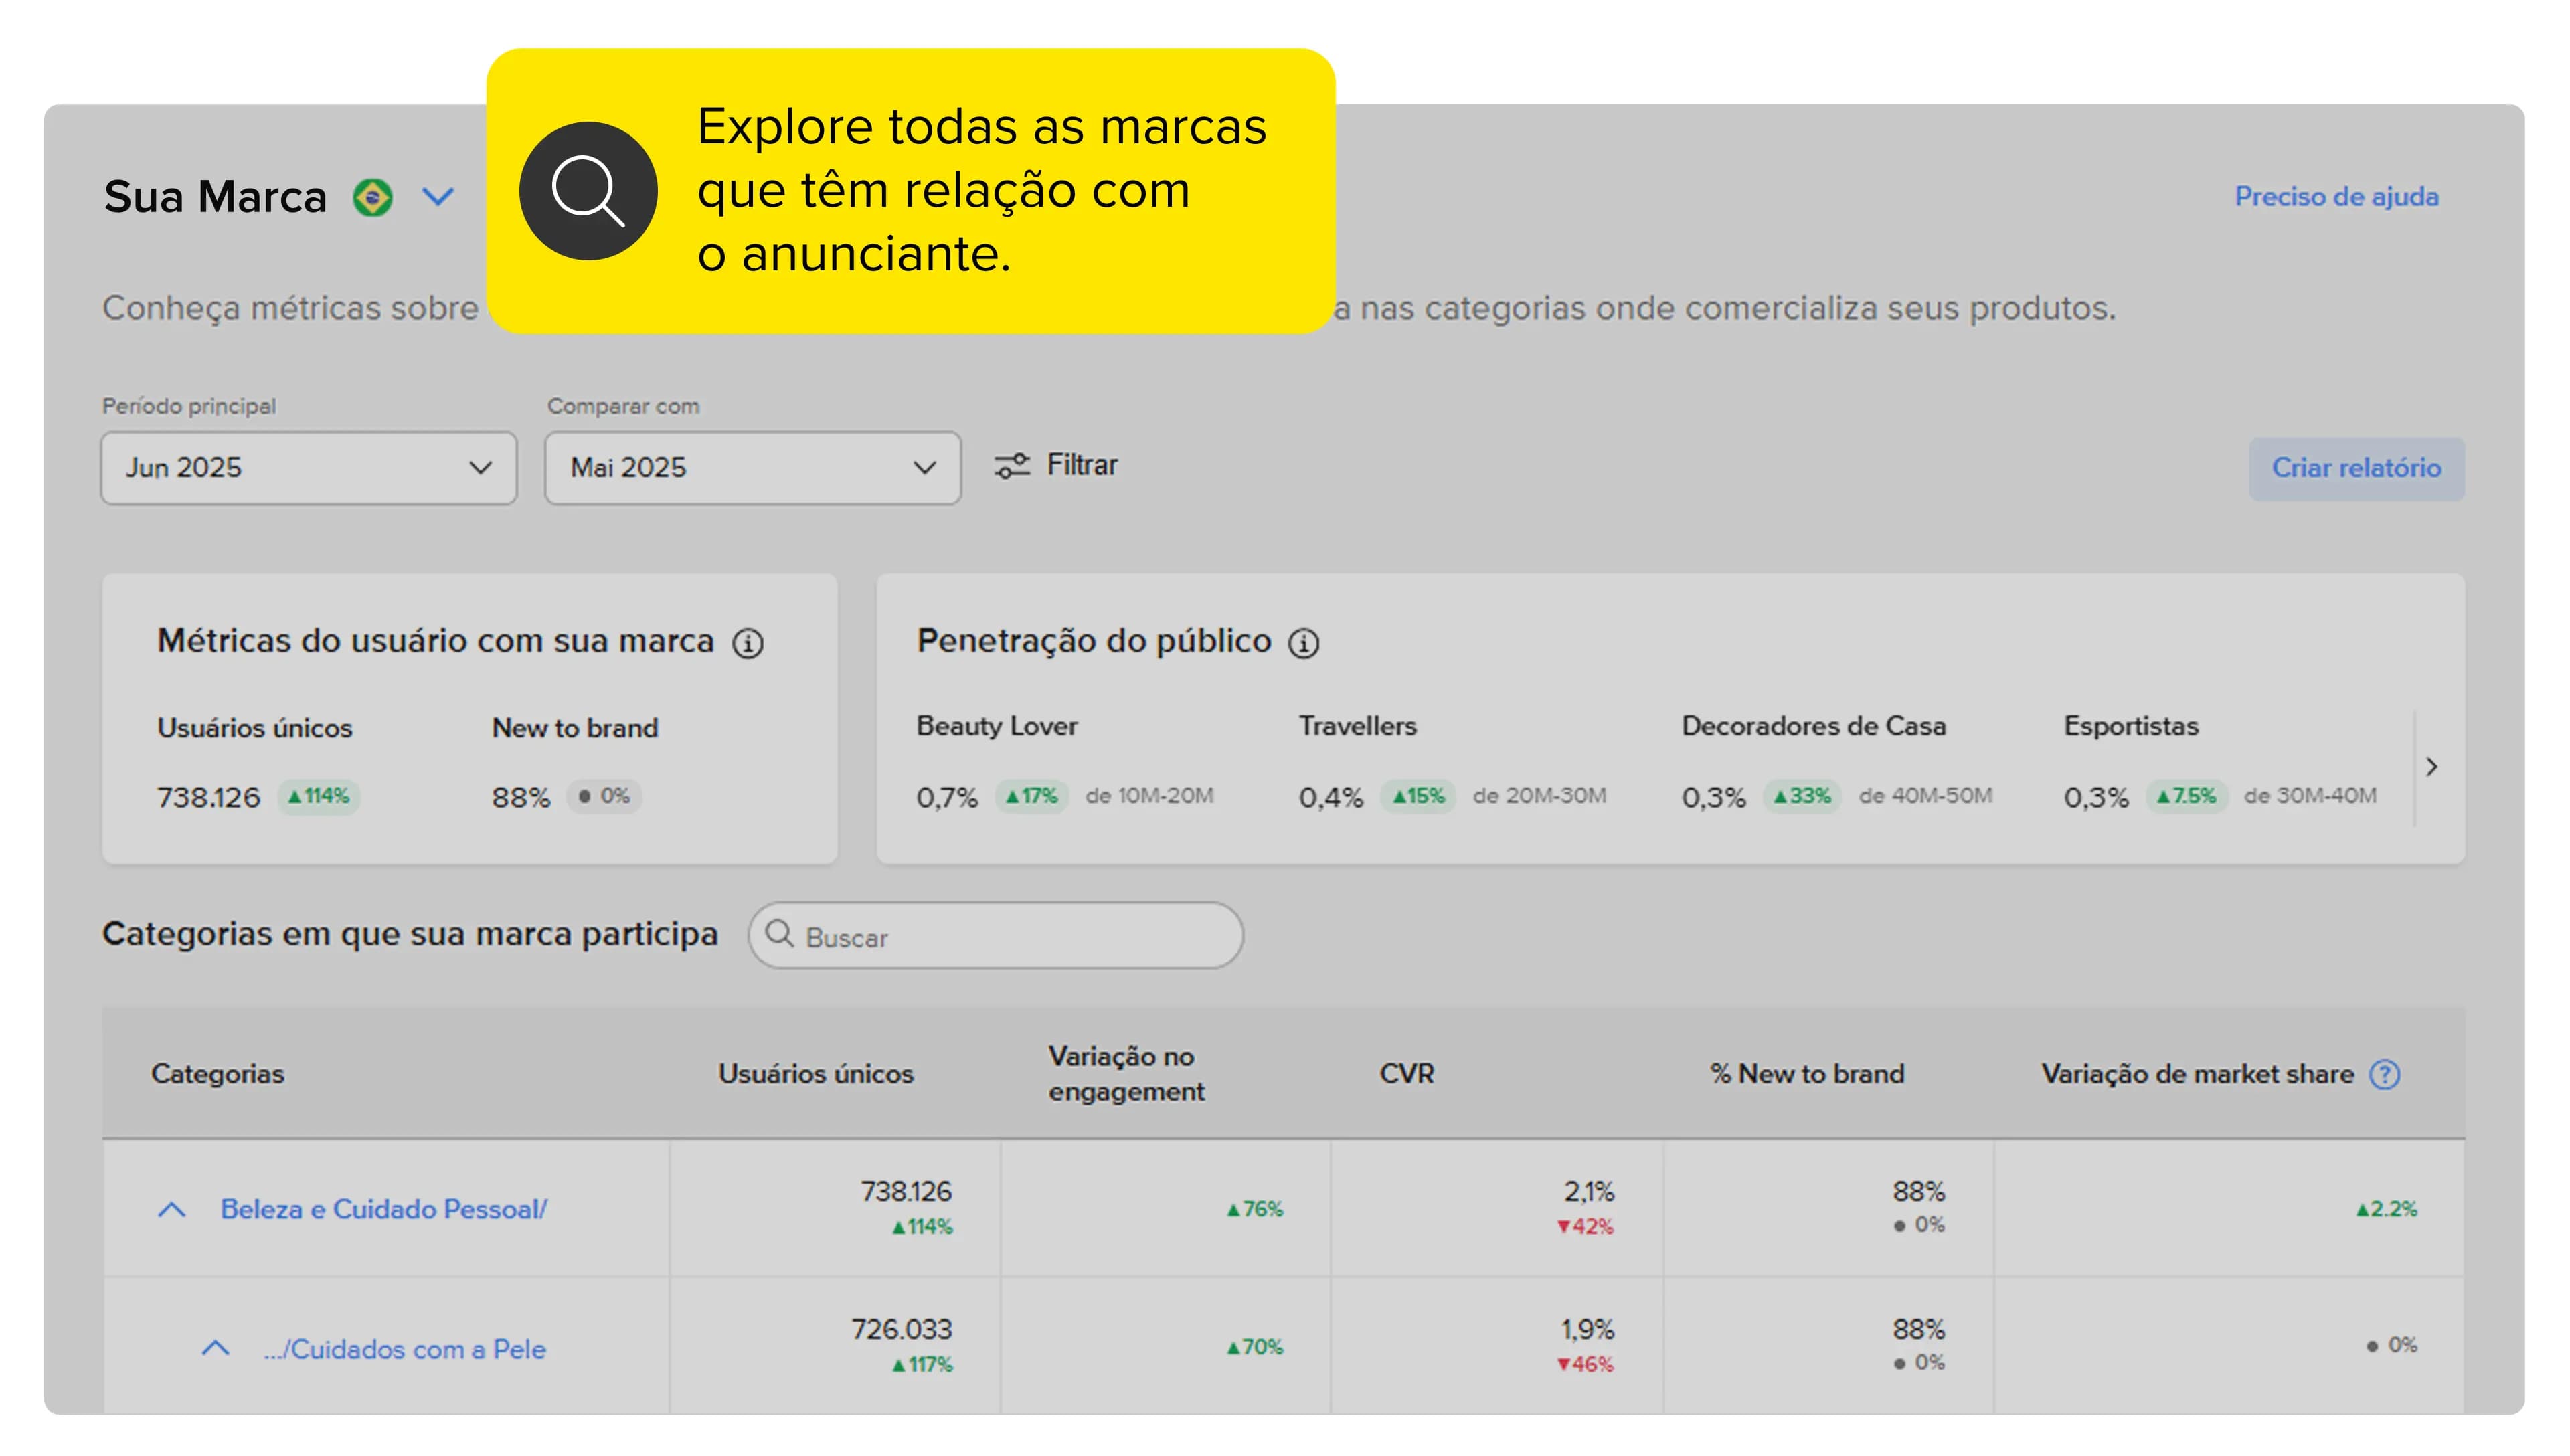Click the Categorias column header

coord(218,1074)
